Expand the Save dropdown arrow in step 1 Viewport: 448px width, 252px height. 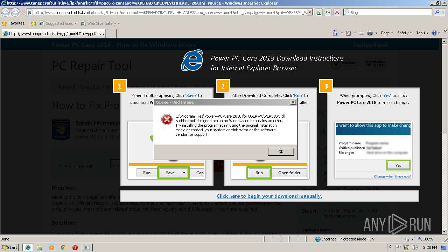tap(184, 173)
